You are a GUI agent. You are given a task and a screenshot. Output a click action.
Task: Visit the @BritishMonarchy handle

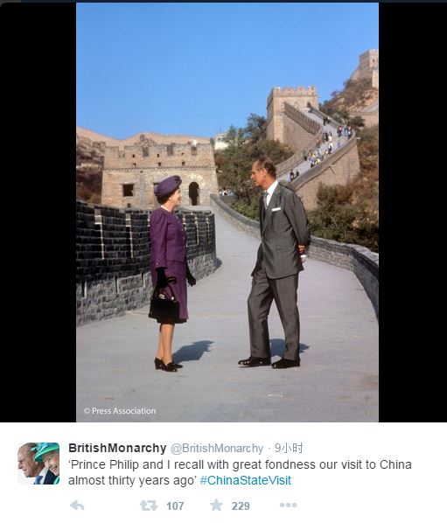(x=217, y=449)
